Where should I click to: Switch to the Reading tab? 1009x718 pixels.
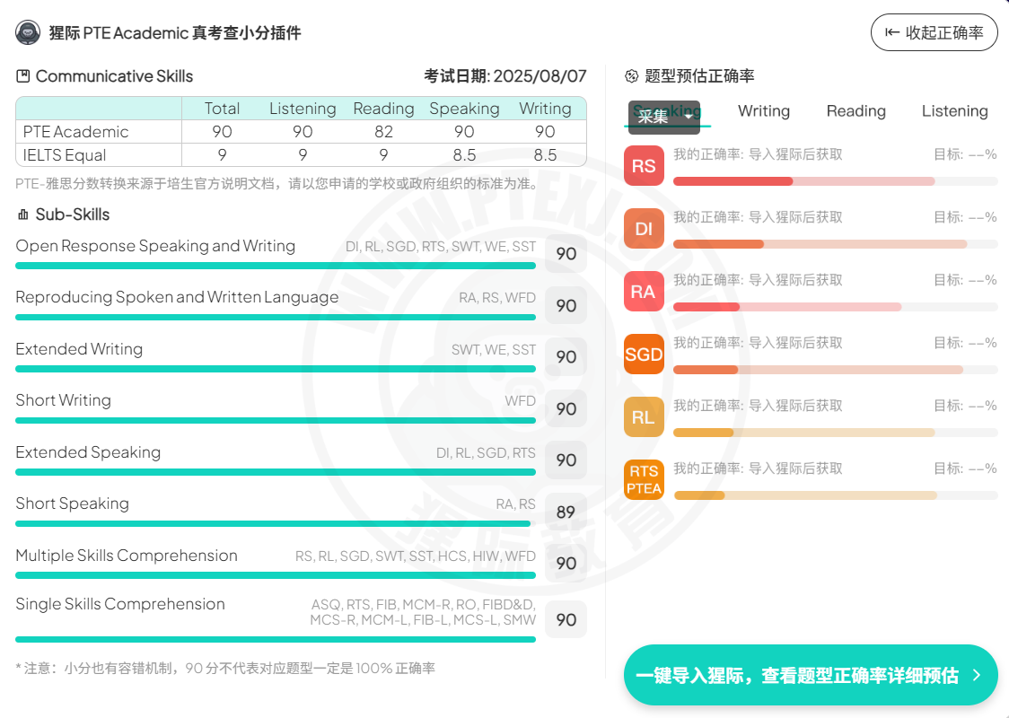point(855,111)
